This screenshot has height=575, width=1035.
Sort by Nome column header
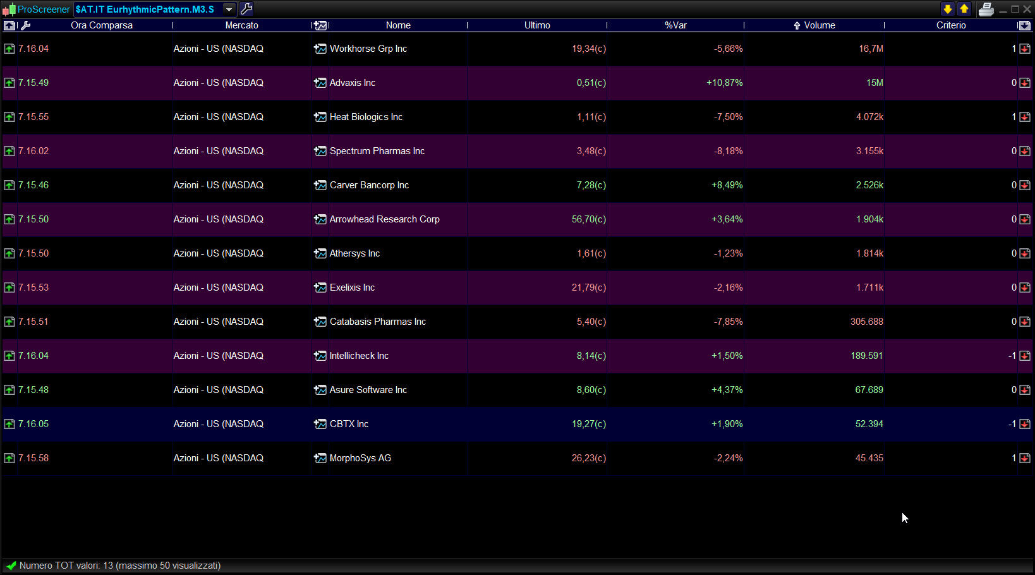(x=398, y=25)
